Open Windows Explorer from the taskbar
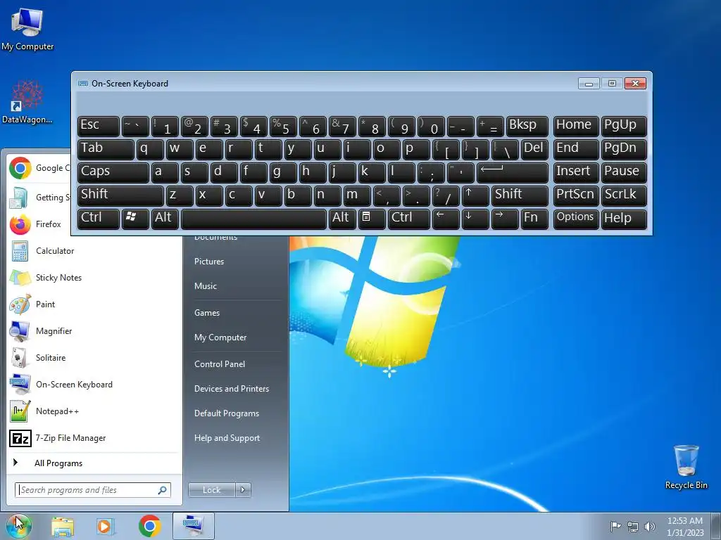 click(63, 526)
